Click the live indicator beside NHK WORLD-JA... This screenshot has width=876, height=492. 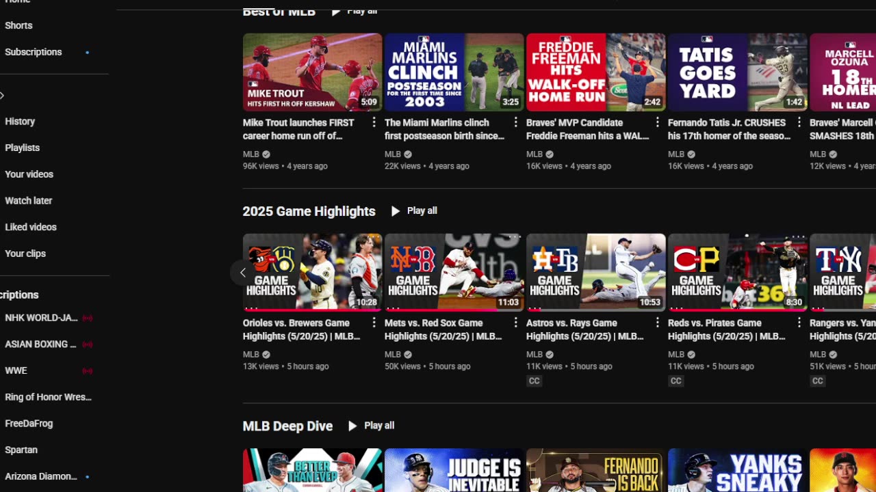pyautogui.click(x=88, y=318)
